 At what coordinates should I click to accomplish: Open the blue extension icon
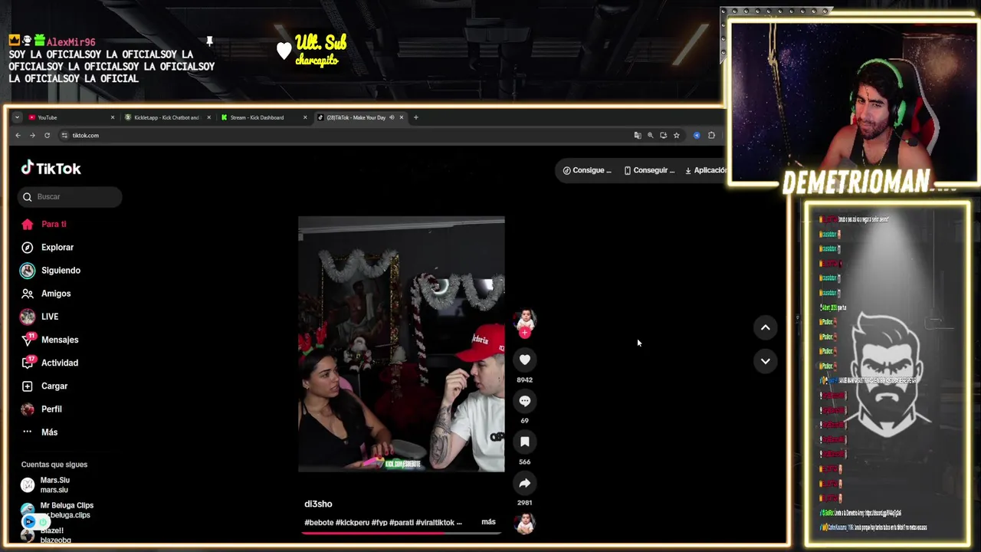coord(697,136)
